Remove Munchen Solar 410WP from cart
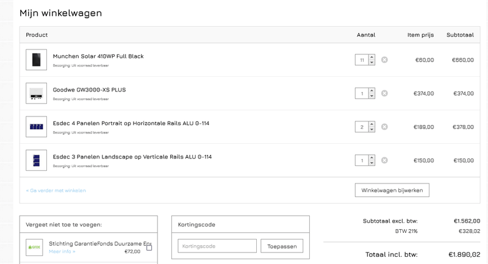Image resolution: width=488 pixels, height=264 pixels. (x=384, y=60)
